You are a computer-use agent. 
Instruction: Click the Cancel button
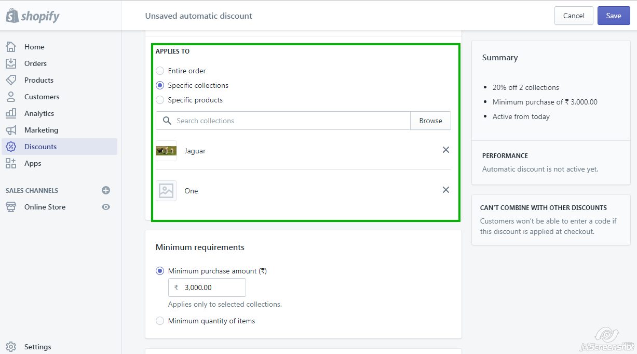coord(574,16)
